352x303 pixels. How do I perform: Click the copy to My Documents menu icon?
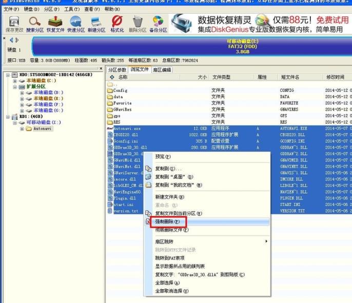(148, 185)
